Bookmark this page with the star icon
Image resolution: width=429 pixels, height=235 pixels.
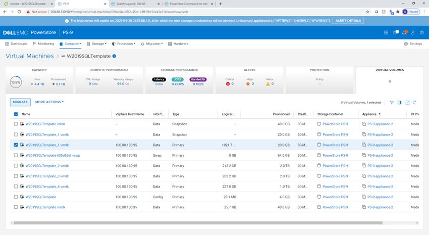coord(367,12)
